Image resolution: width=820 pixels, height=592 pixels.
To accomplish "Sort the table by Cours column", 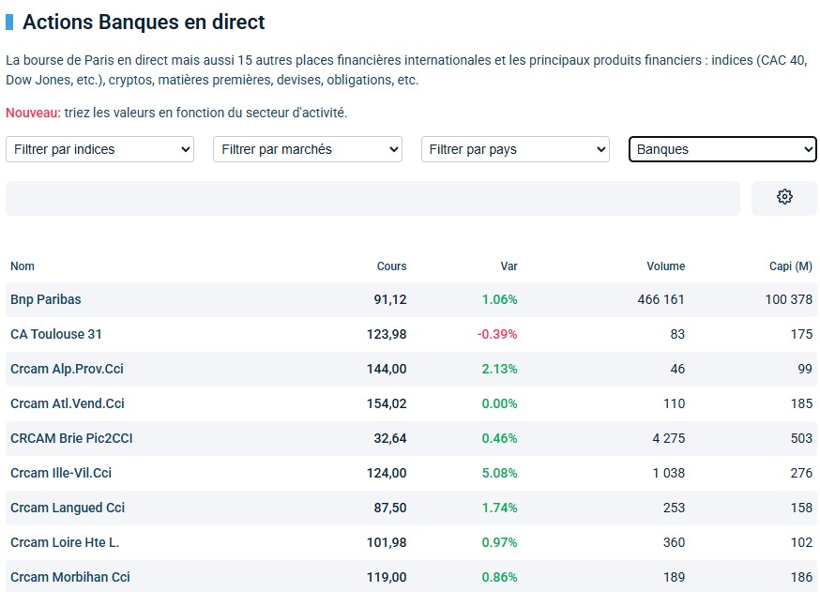I will coord(391,266).
